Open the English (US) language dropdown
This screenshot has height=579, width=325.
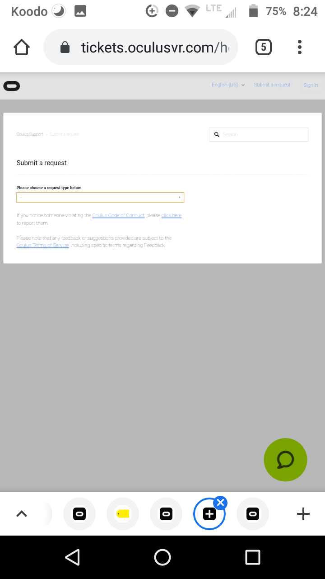coord(228,85)
